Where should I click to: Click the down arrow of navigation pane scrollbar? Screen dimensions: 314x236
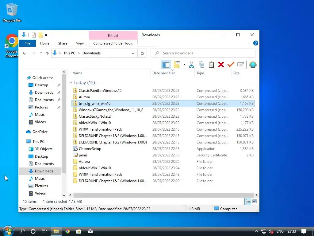64,195
